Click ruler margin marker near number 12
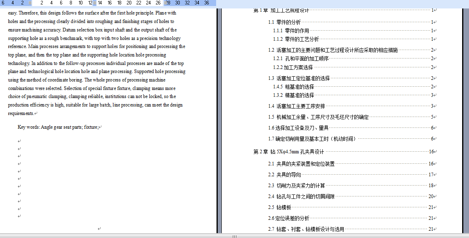 [95, 3]
